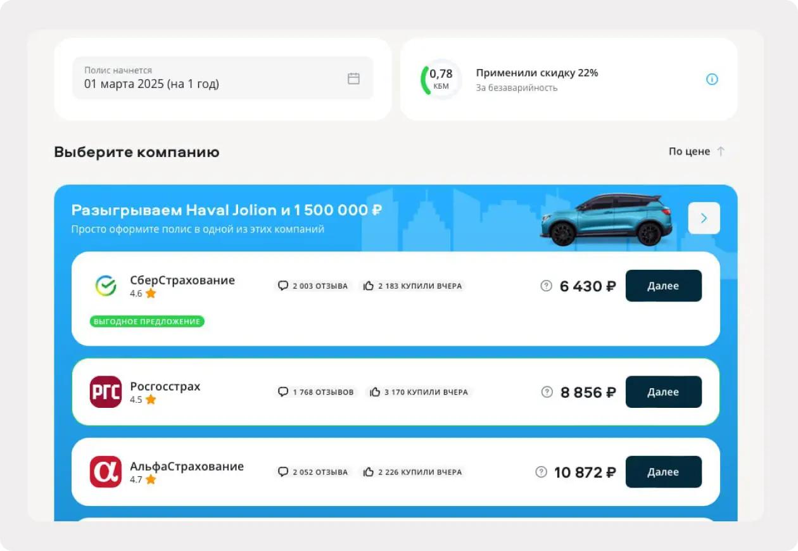Click question mark icon next to 8 856 ₽
The image size is (798, 551).
click(x=547, y=392)
